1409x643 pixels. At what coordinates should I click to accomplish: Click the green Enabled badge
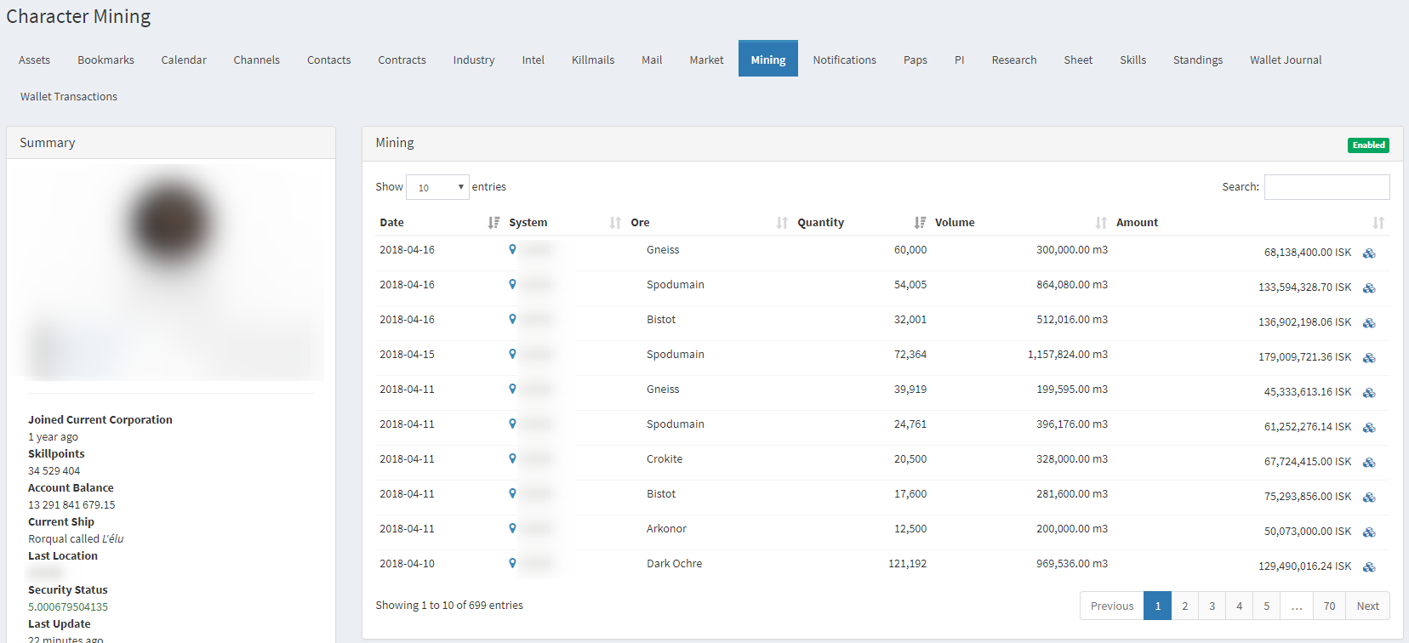[1368, 145]
